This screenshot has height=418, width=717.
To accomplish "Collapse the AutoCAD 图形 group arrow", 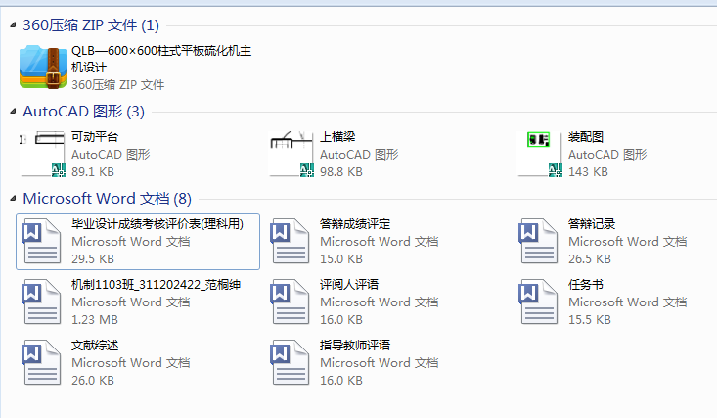I will coord(14,112).
